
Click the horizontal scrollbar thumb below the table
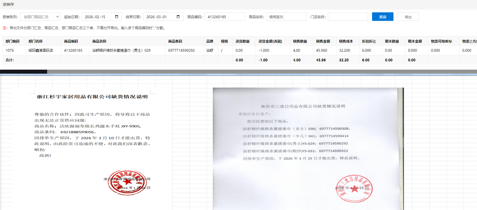coord(24,72)
